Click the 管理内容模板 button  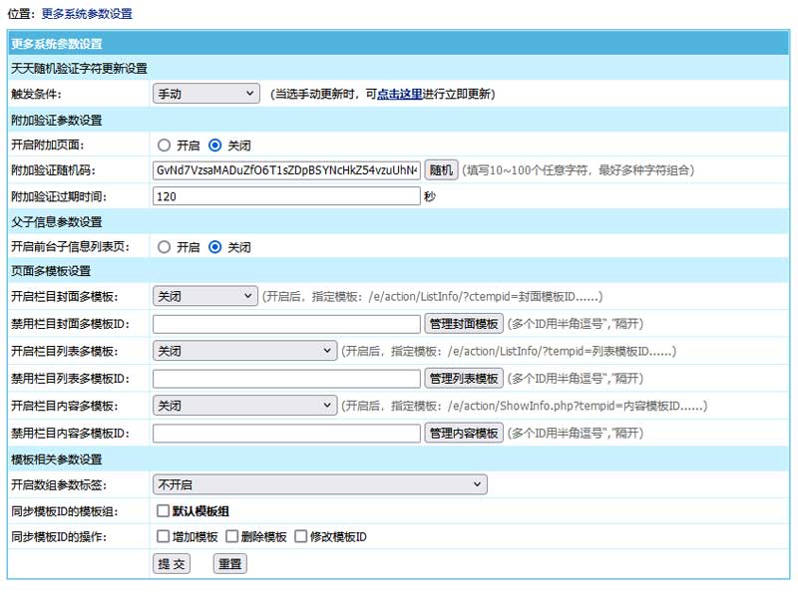464,434
